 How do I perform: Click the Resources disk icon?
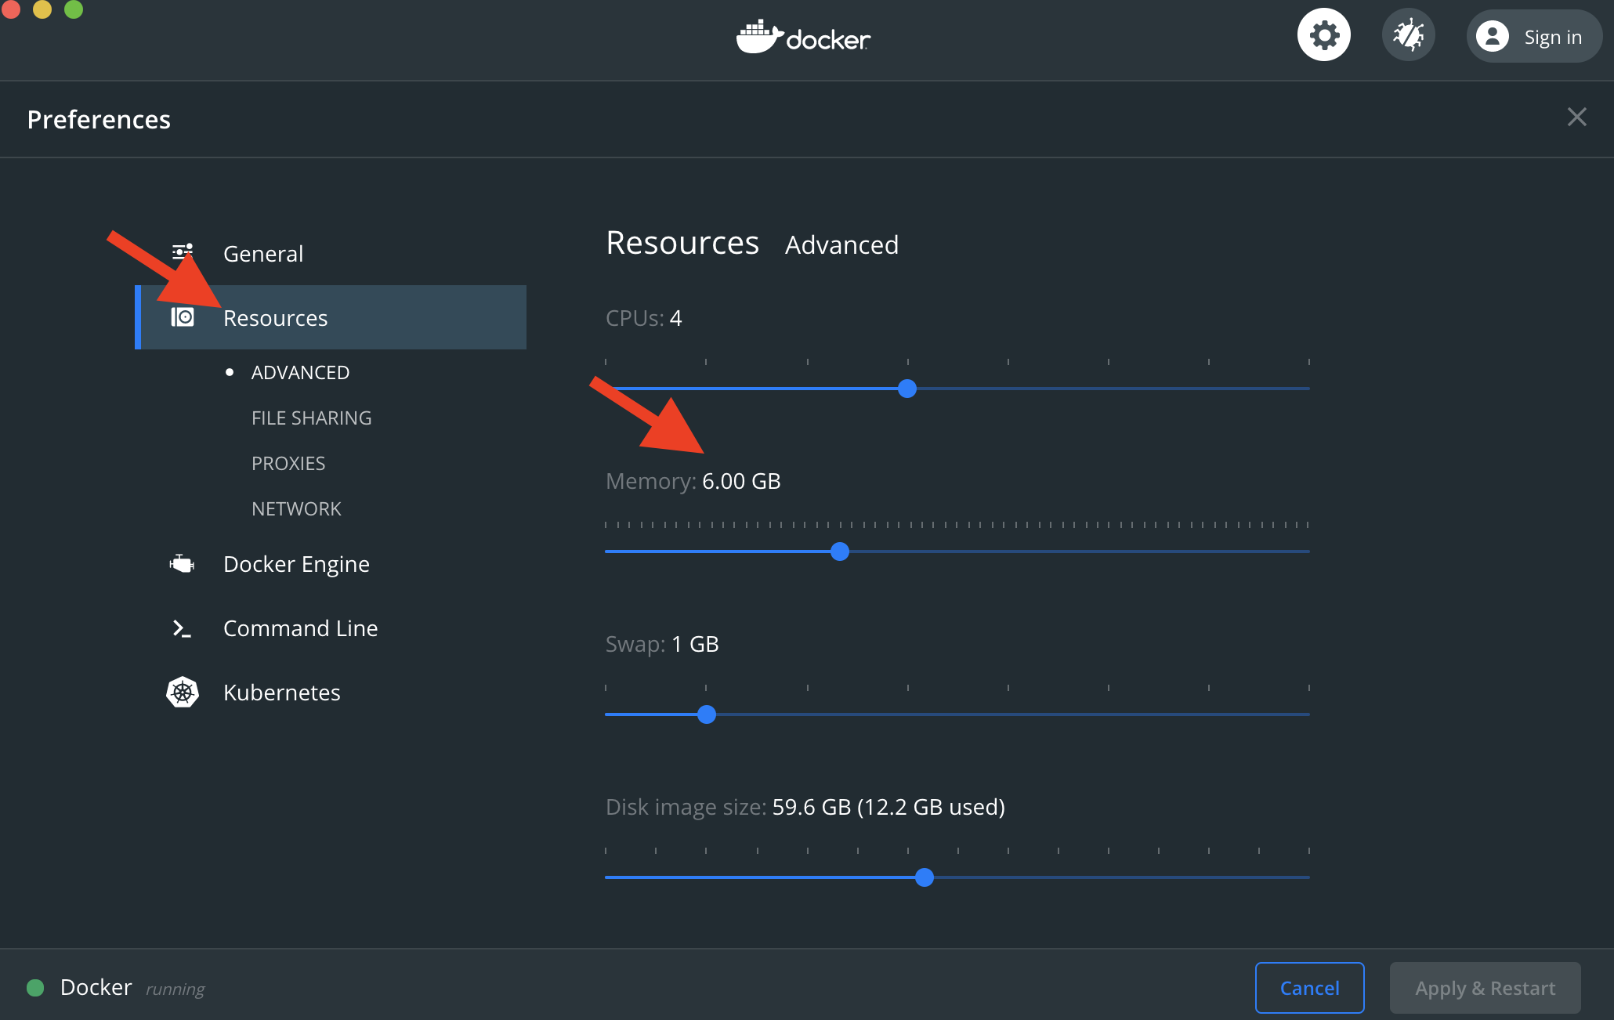click(183, 317)
